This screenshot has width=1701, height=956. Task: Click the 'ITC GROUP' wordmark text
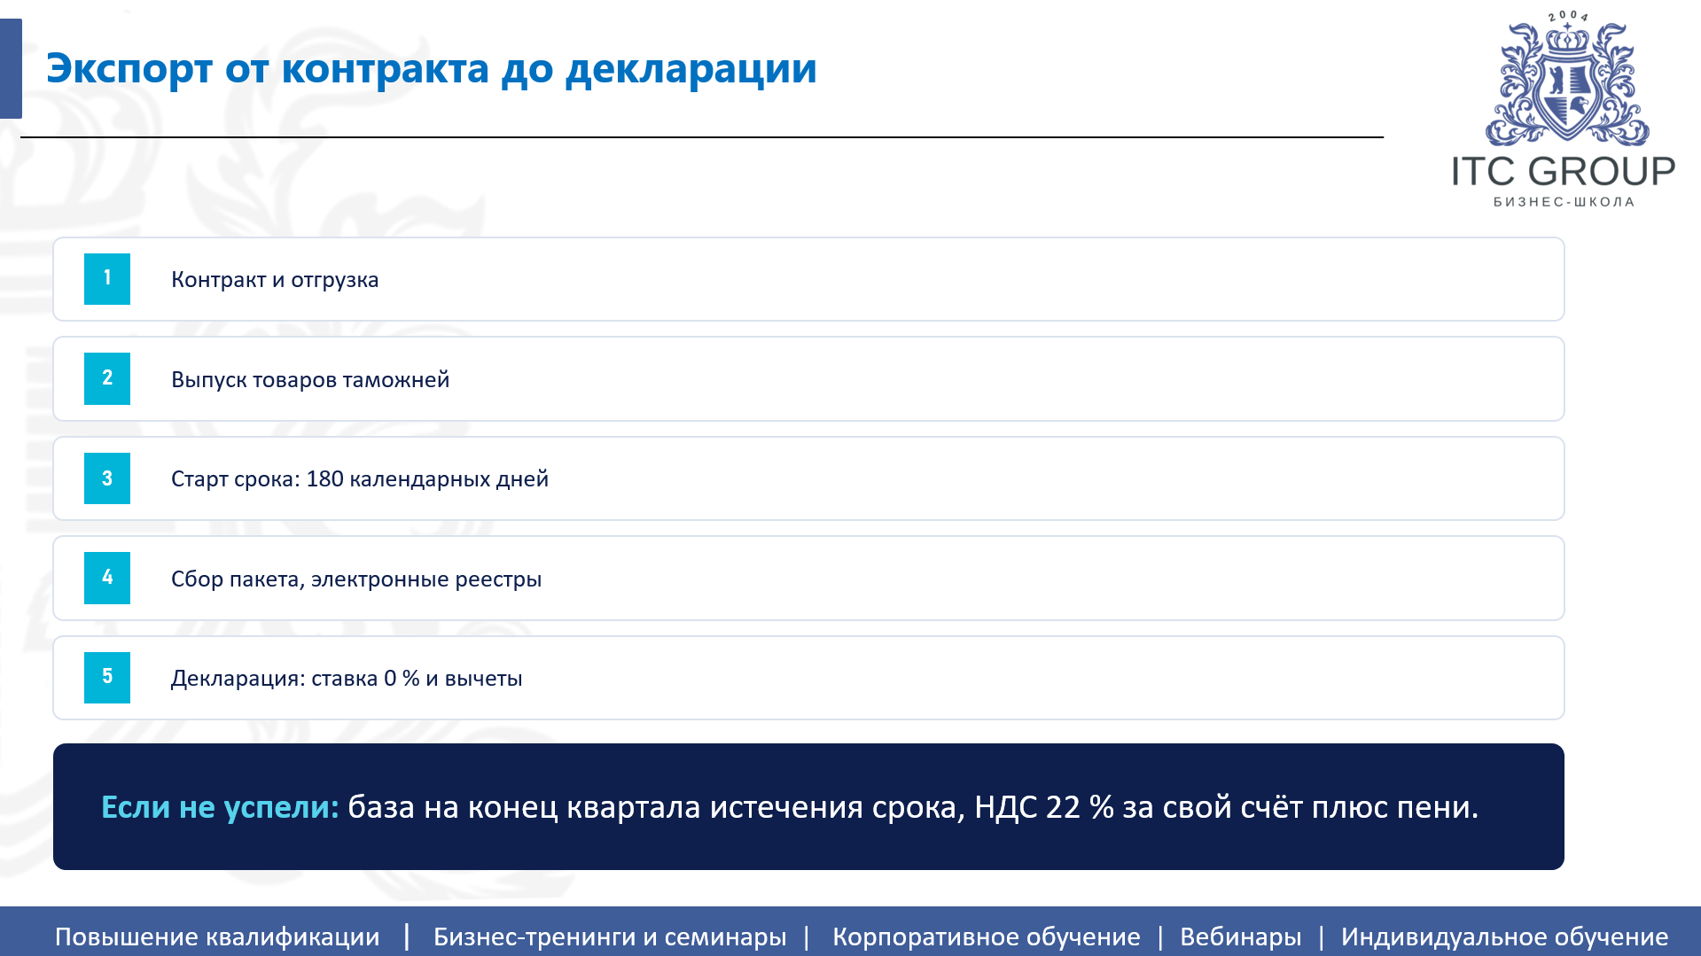(1564, 171)
